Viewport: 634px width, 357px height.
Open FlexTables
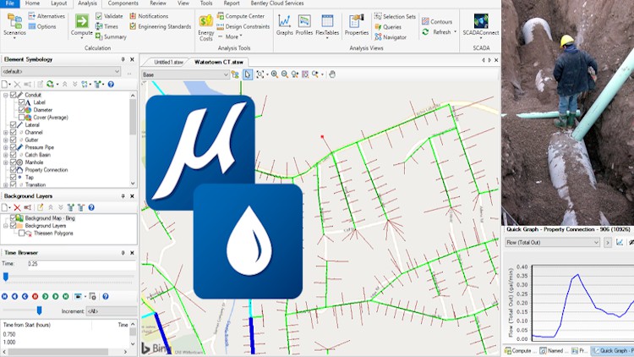coord(327,26)
